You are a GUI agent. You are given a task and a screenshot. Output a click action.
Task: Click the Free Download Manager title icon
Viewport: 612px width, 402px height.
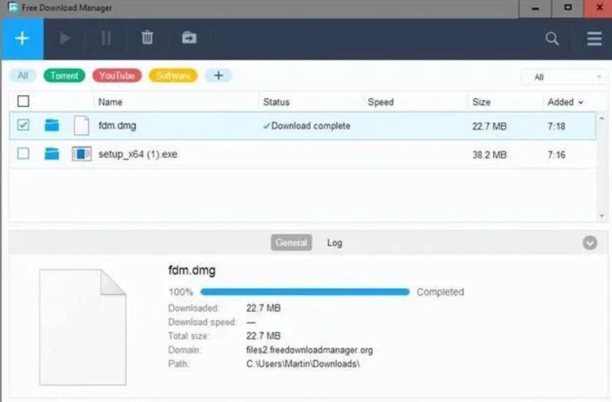tap(13, 7)
